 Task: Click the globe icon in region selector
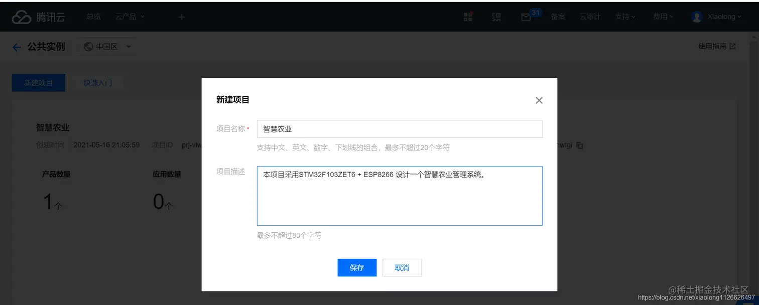pos(88,47)
